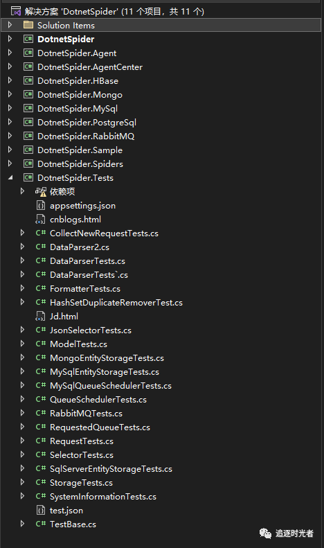Select DotnetSpider.Mongo project

[x=80, y=95]
